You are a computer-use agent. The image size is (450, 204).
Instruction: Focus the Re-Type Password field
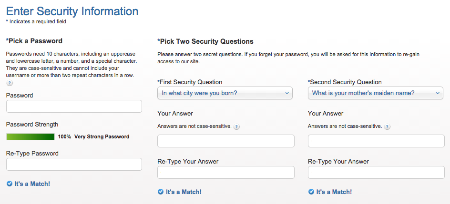[x=74, y=164]
